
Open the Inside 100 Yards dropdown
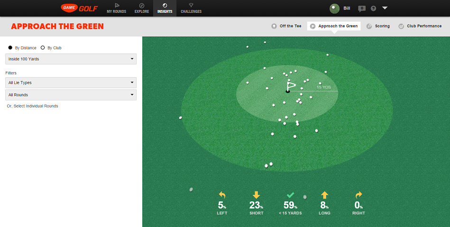[71, 59]
